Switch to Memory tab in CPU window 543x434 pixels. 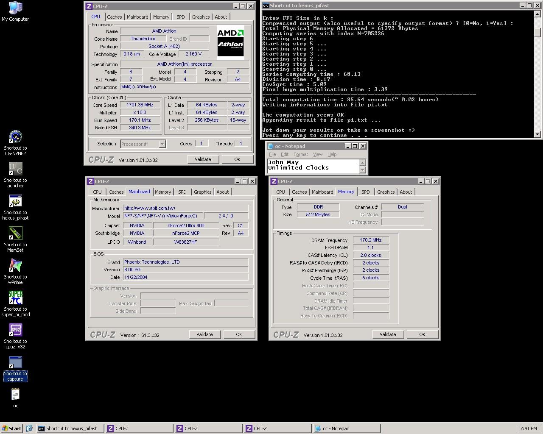161,17
